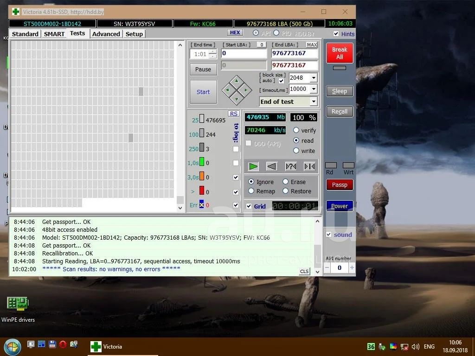Click the Start LBA input field

(244, 53)
